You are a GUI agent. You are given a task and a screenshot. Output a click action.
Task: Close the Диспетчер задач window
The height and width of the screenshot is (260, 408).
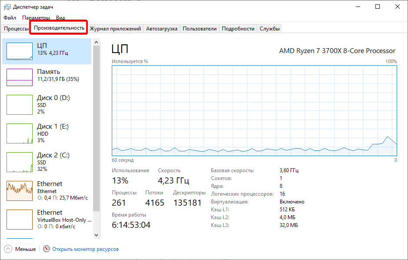pos(397,7)
